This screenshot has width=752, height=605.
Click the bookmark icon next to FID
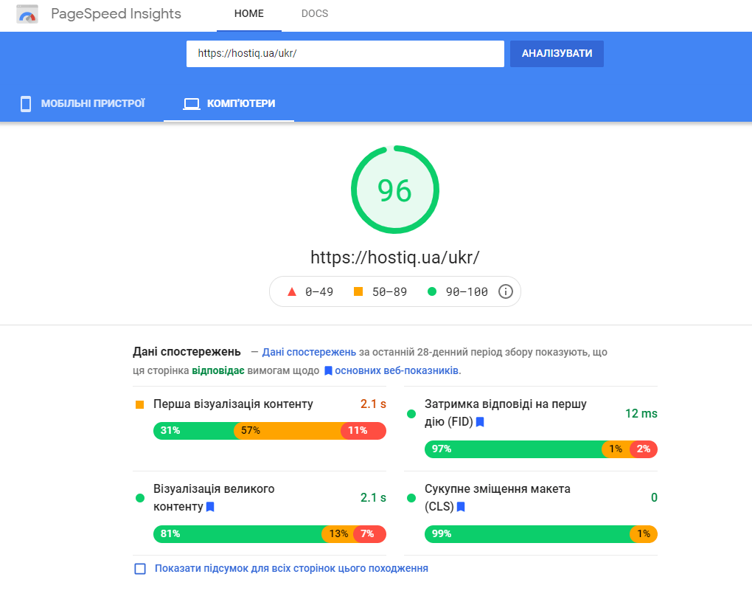click(480, 422)
